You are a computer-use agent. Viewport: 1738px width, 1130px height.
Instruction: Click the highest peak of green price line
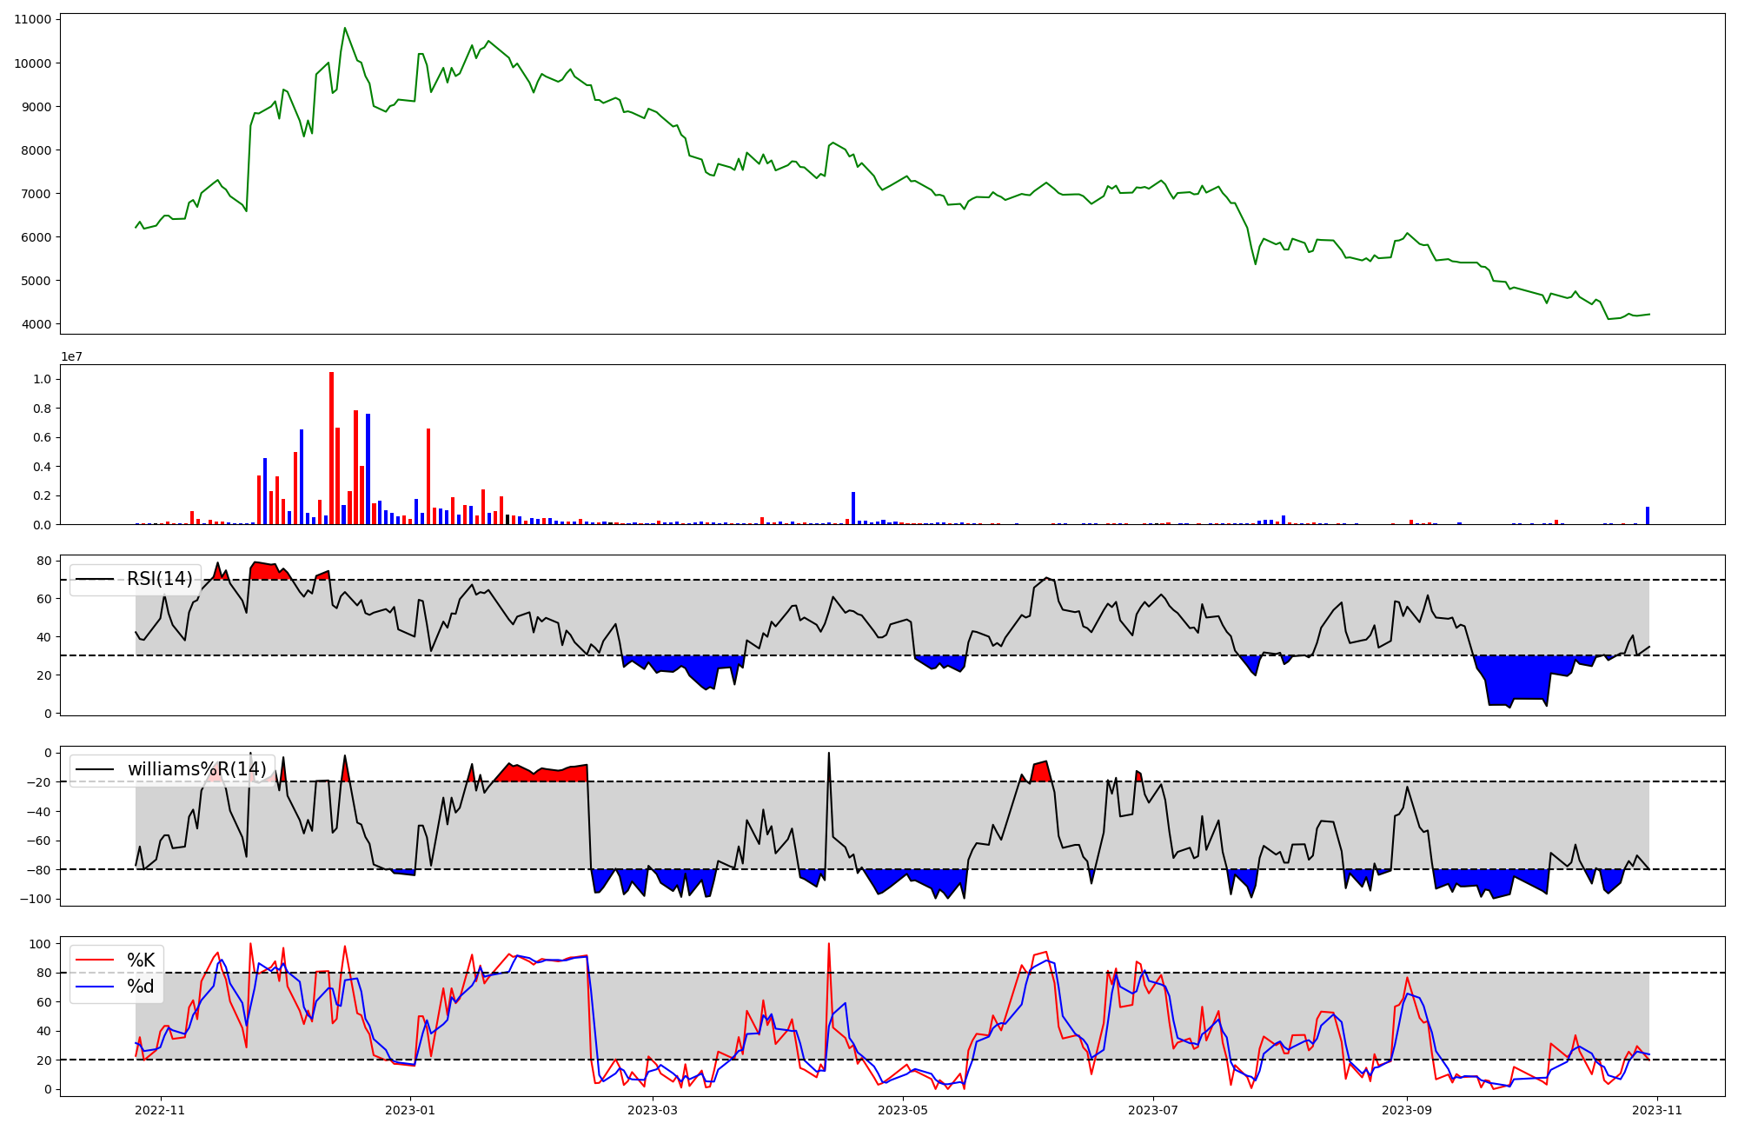click(345, 29)
